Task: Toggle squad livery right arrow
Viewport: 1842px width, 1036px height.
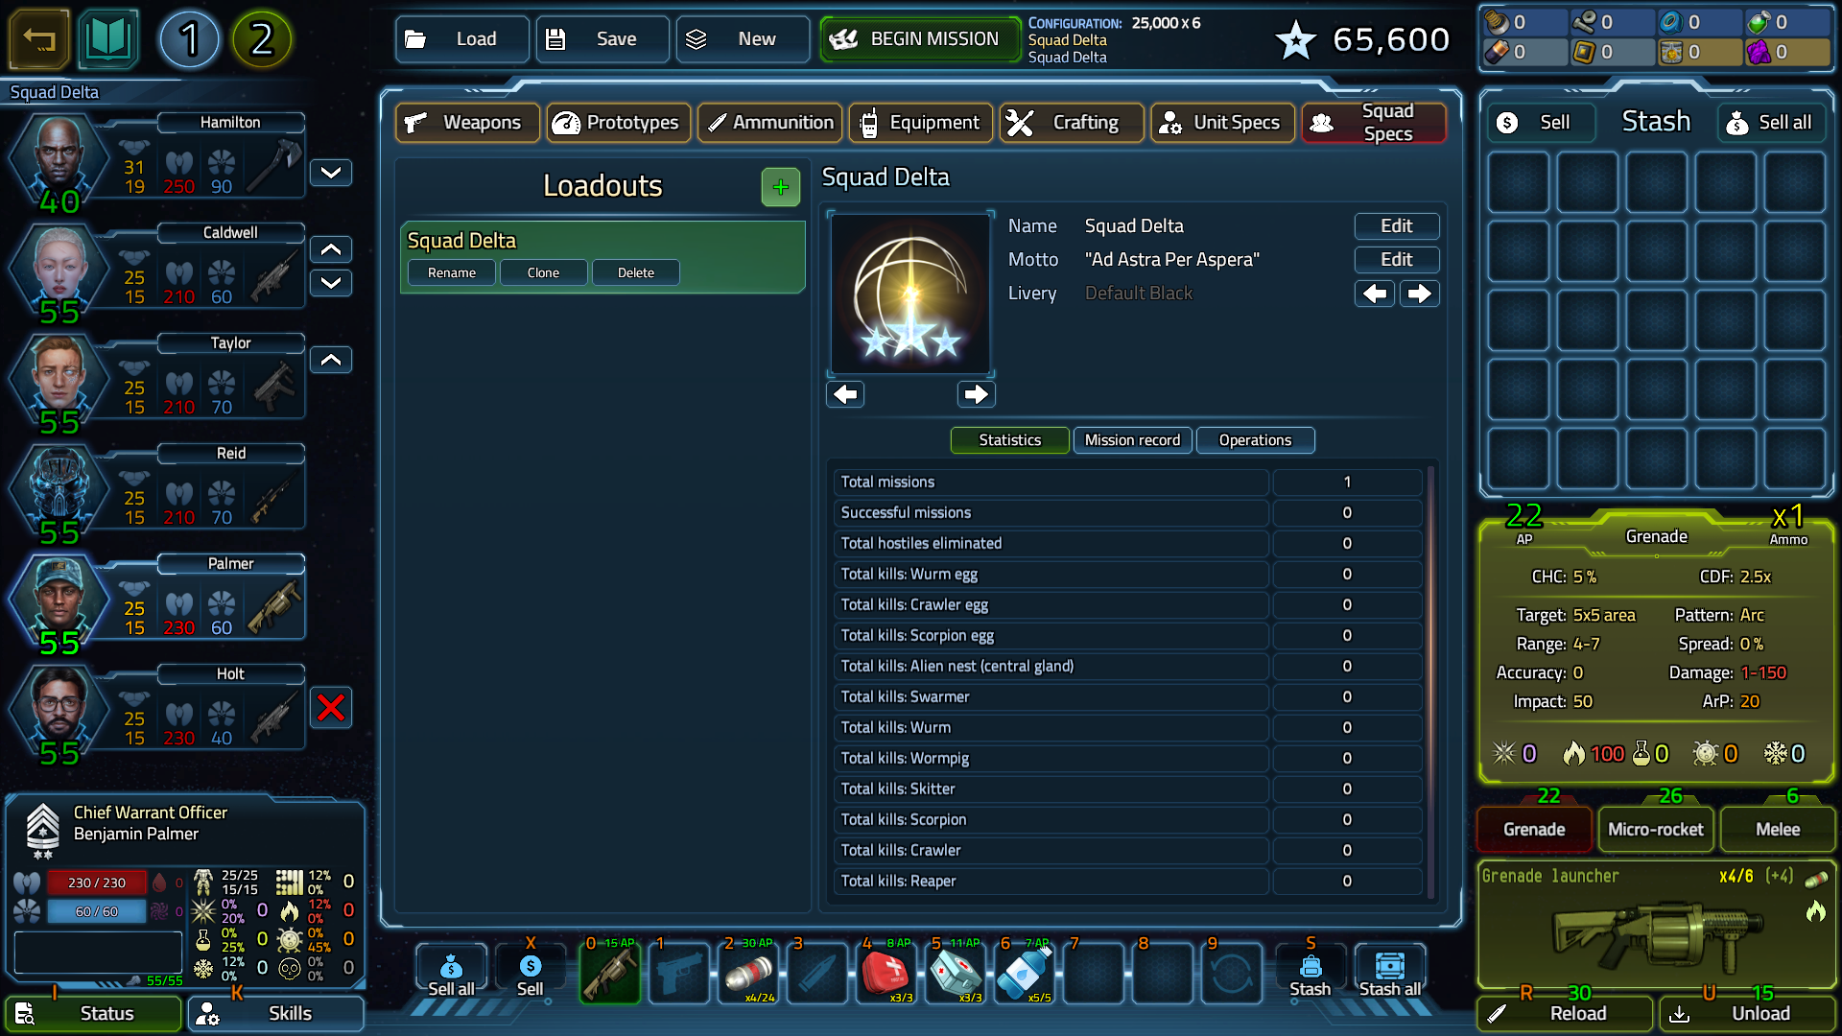Action: (x=1420, y=294)
